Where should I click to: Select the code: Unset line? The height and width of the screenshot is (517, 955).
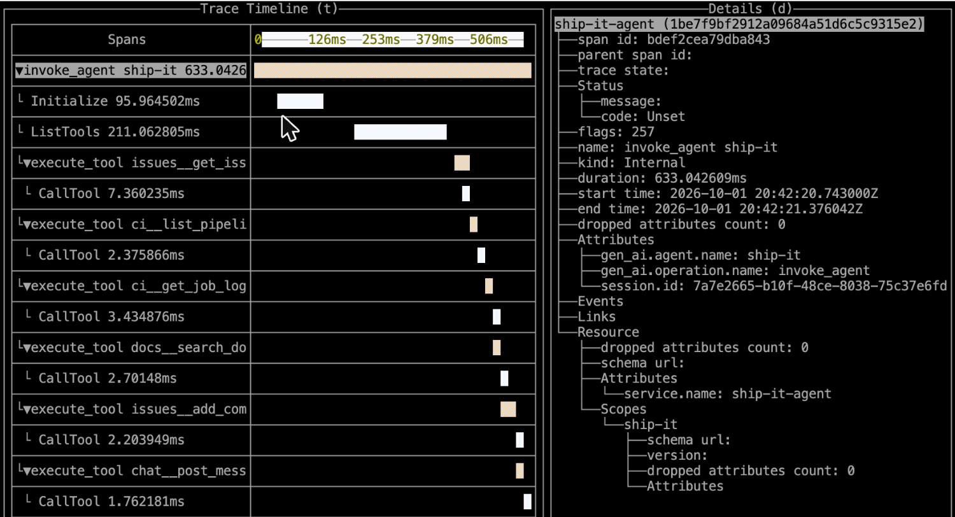click(x=643, y=117)
